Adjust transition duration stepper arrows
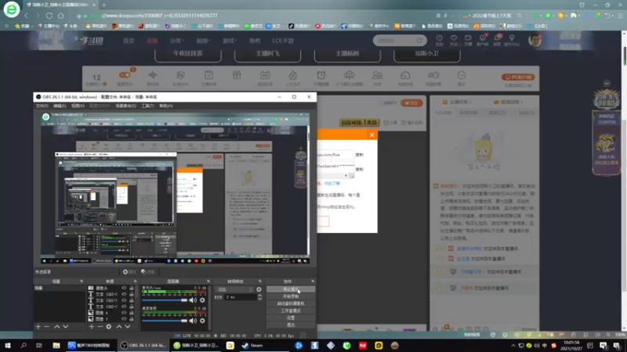 click(x=260, y=297)
